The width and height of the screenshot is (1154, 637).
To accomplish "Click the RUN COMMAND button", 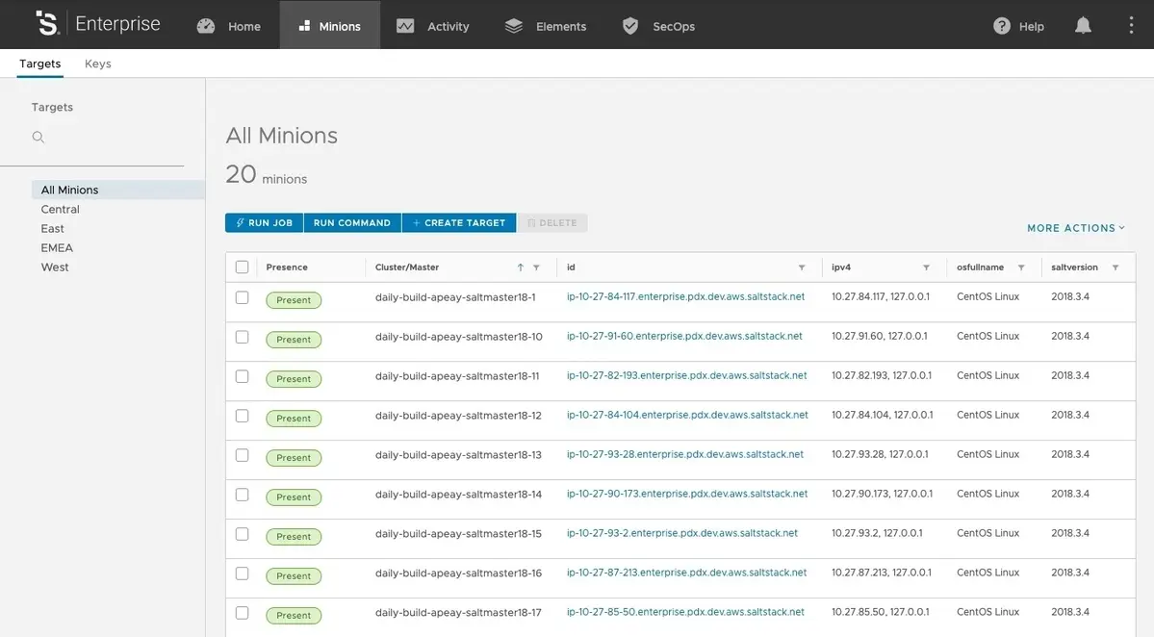I will [x=352, y=223].
